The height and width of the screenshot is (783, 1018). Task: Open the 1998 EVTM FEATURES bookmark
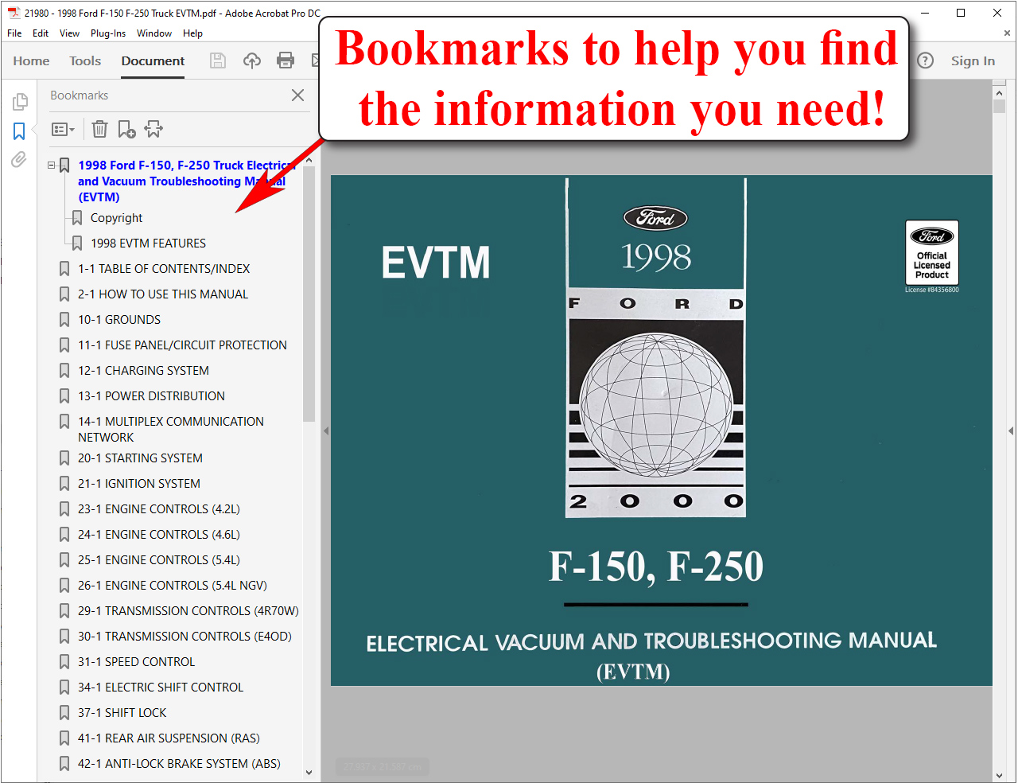(x=148, y=243)
